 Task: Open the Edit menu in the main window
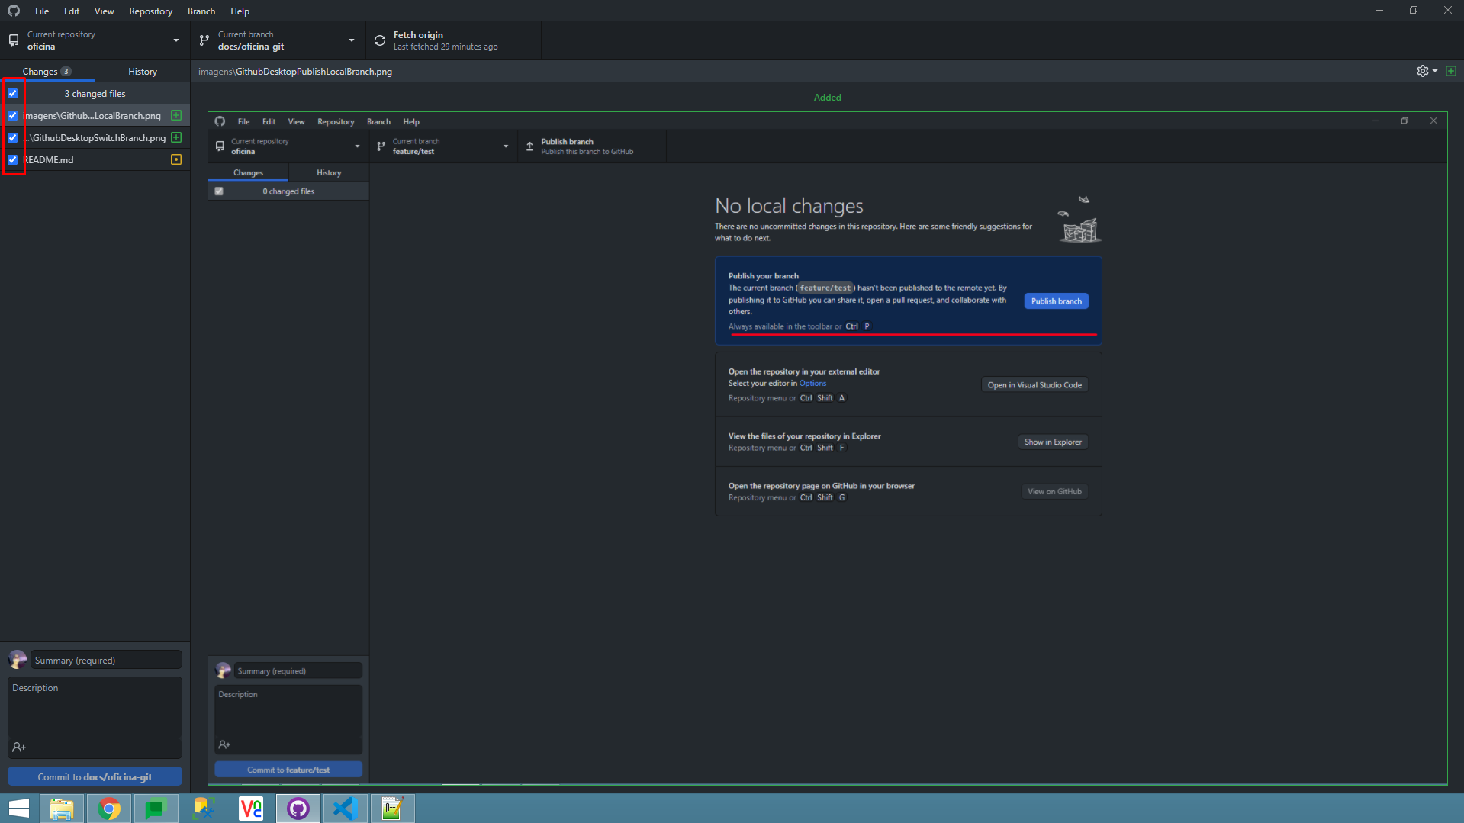[72, 11]
